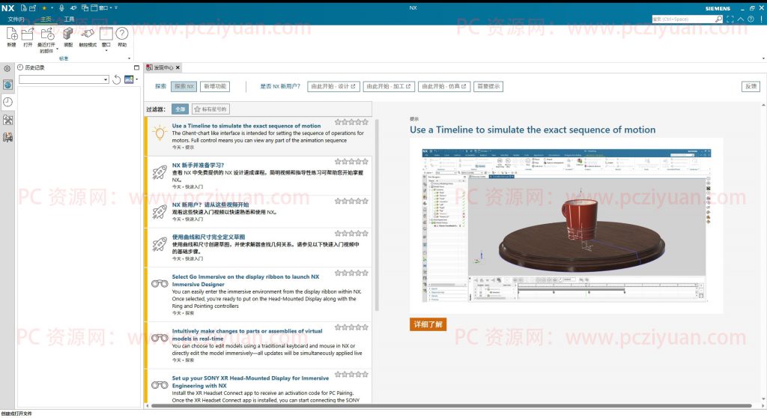Click the exclamation notification icon at top right
This screenshot has height=418, width=767.
[761, 19]
